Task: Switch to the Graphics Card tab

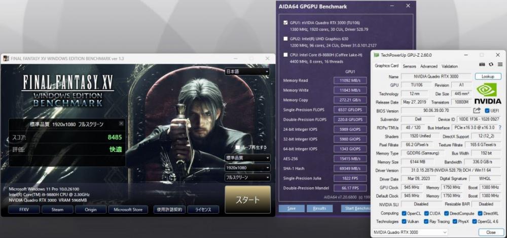Action: click(x=387, y=66)
